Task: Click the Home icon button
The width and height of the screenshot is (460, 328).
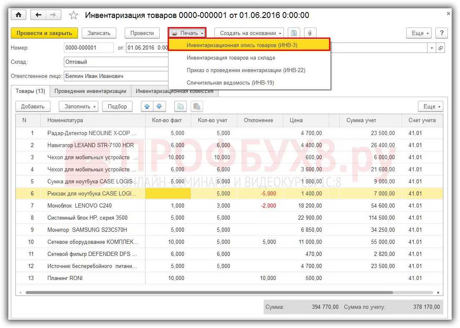Action: [x=18, y=15]
